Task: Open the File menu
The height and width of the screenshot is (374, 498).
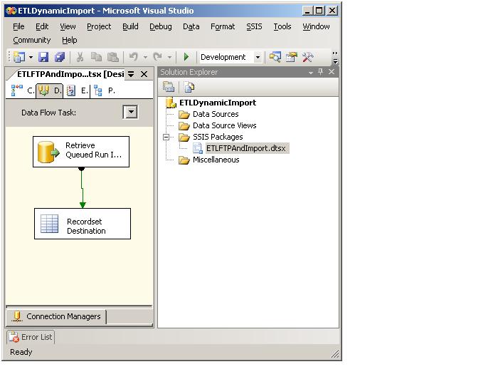Action: pos(18,27)
